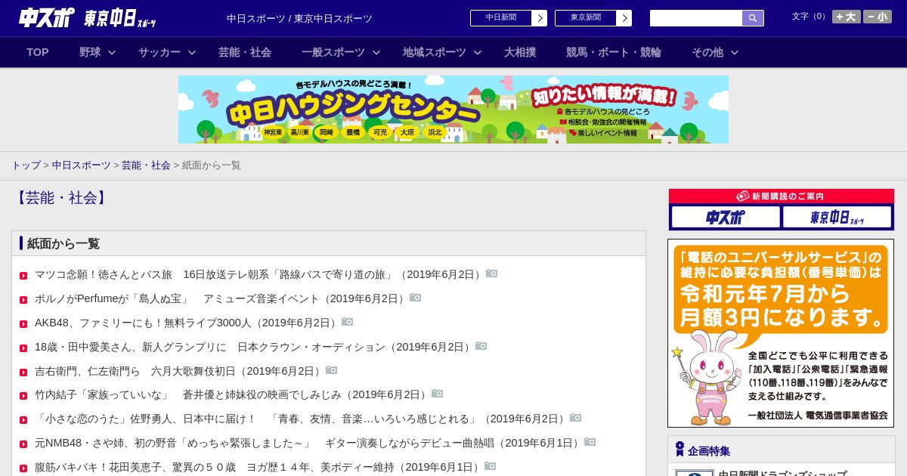
Task: Click photo icon beside 竹内結子 article
Action: 437,394
